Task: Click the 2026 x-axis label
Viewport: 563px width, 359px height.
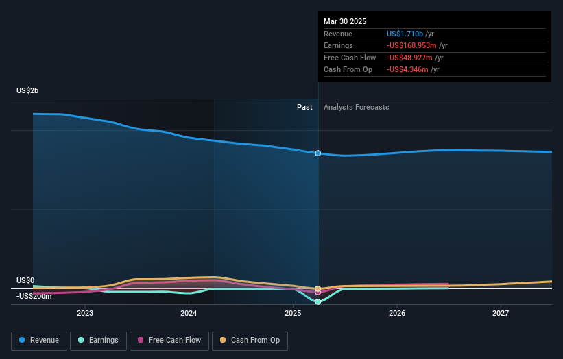Action: coord(397,313)
